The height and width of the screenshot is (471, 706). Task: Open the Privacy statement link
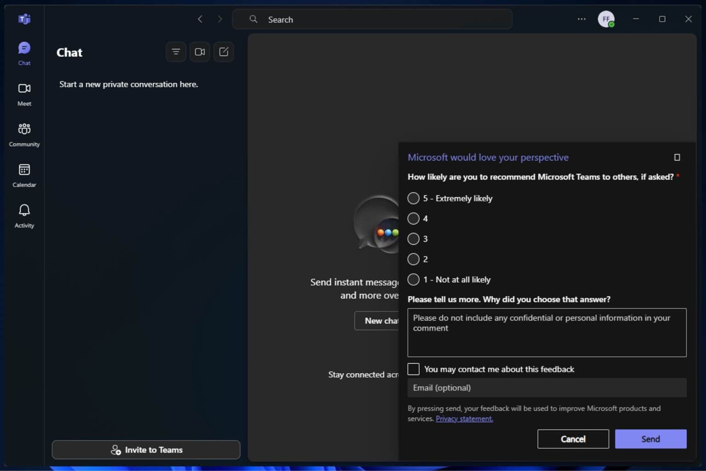[464, 419]
